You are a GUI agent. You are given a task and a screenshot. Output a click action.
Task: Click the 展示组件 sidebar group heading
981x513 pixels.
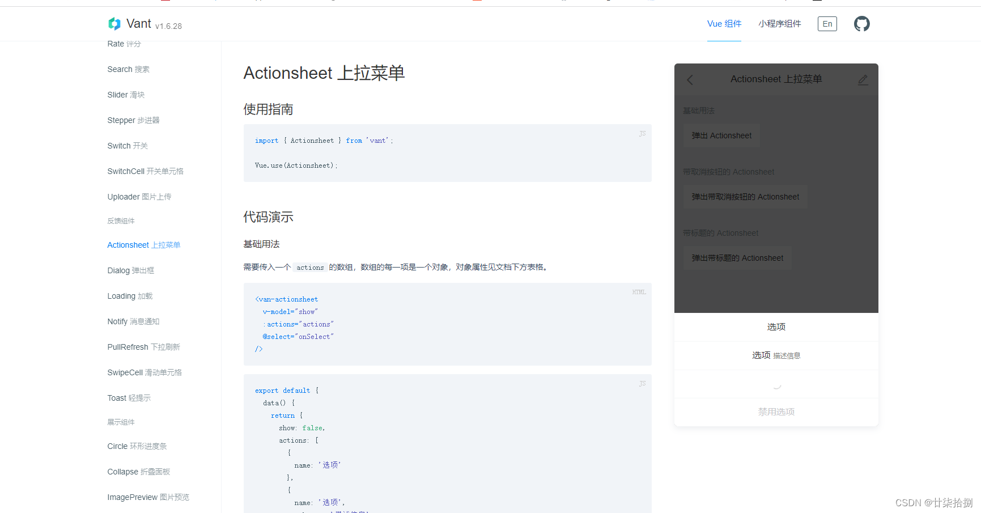121,422
